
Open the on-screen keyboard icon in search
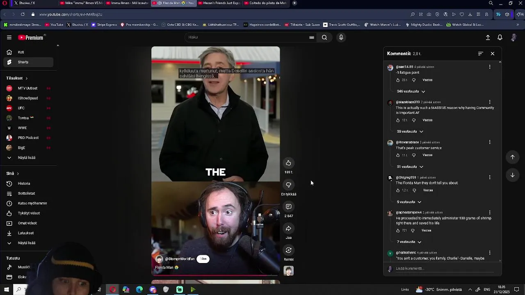tap(312, 37)
